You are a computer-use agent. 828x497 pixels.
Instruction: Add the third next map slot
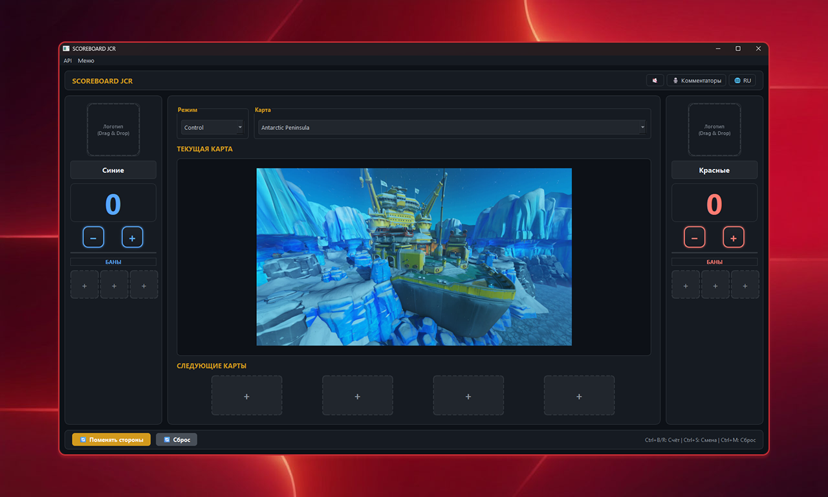[468, 395]
